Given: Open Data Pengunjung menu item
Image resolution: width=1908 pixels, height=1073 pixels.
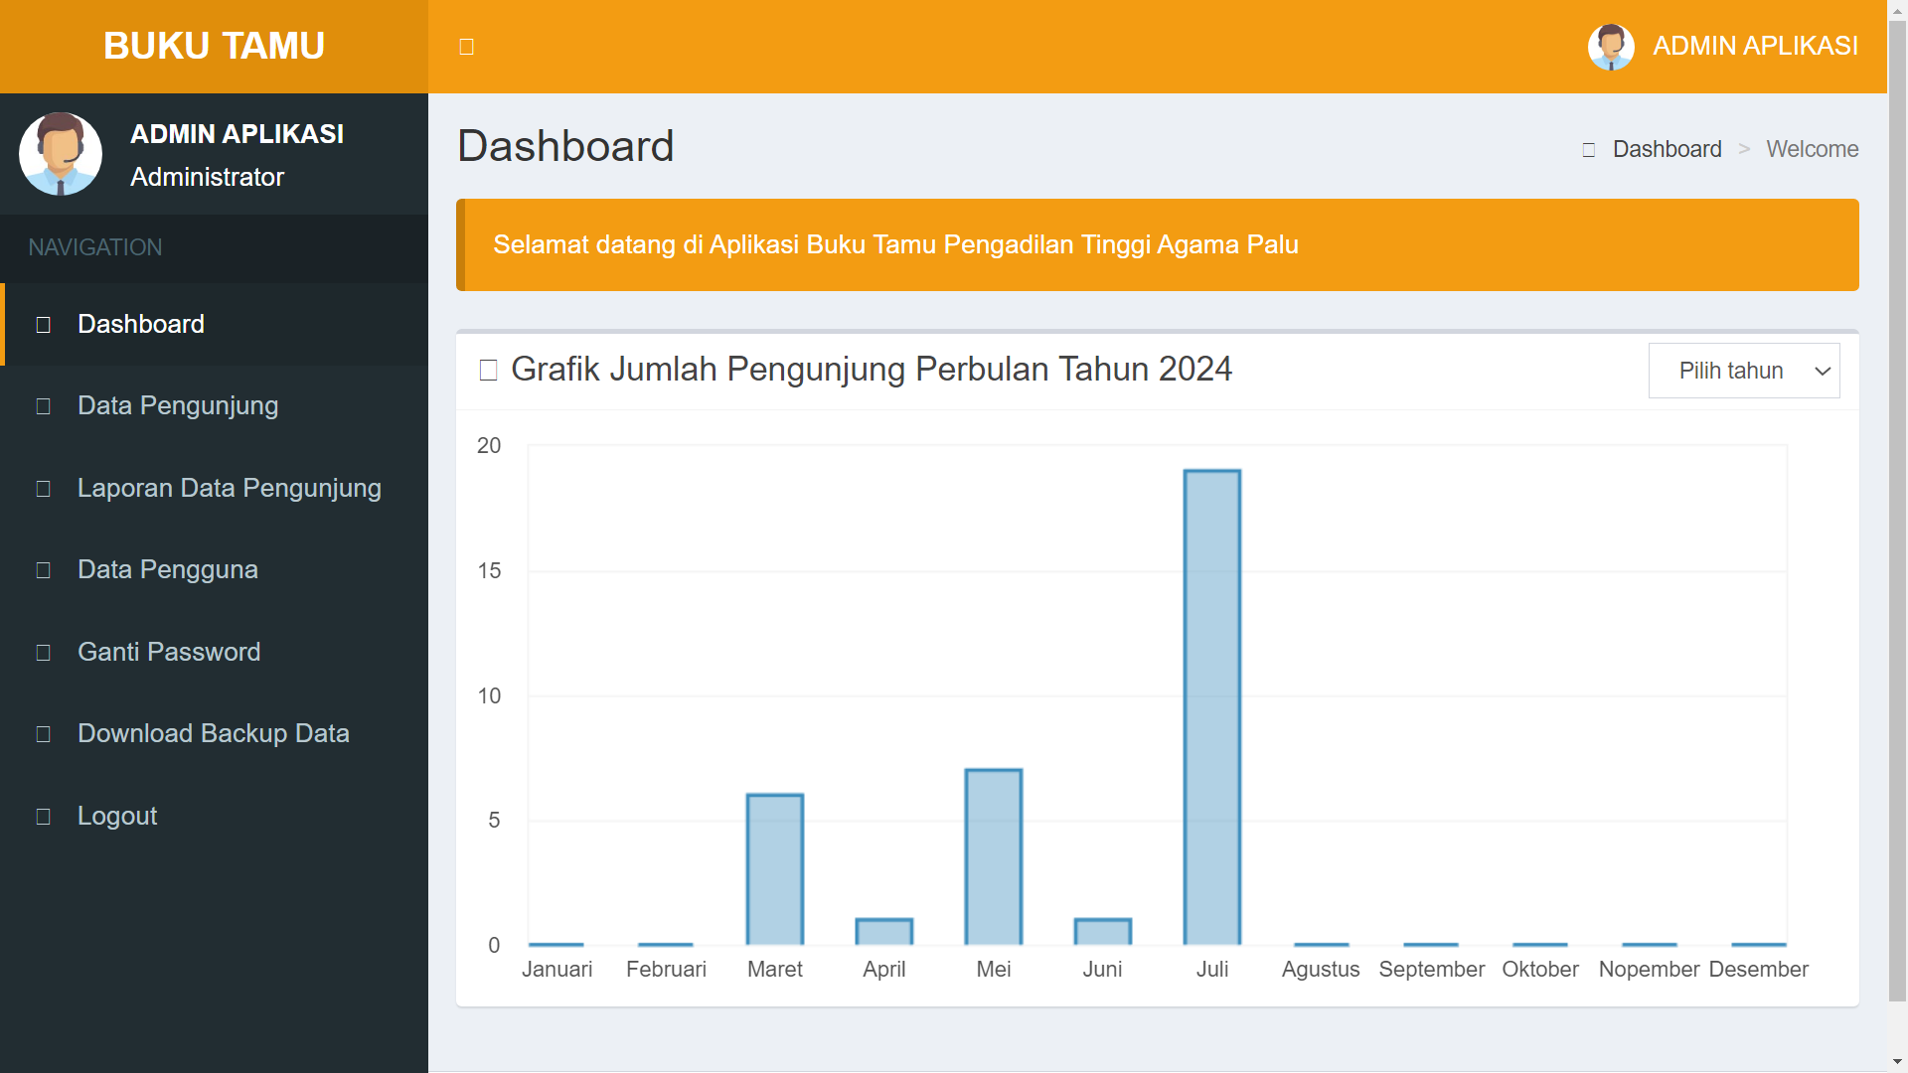Looking at the screenshot, I should (178, 405).
